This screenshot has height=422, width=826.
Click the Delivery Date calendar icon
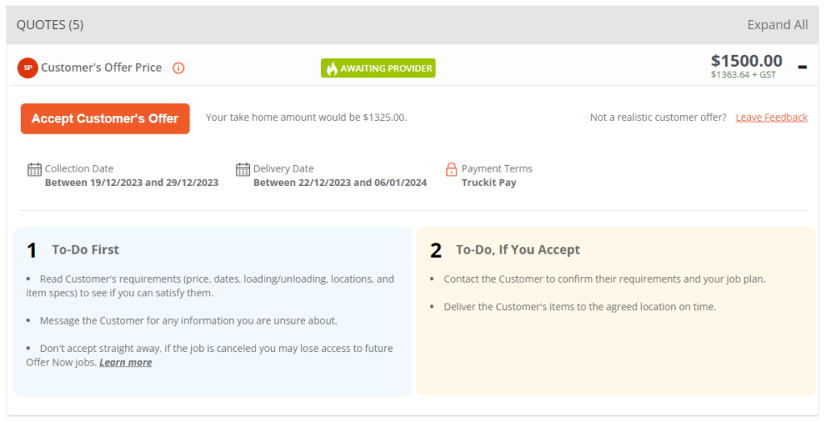point(243,169)
